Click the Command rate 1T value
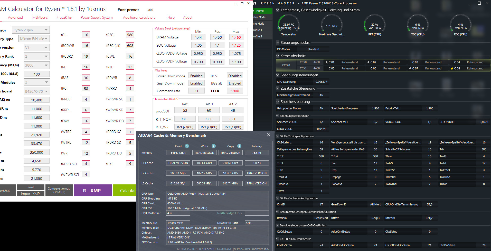Image resolution: width=491 pixels, height=251 pixels. coord(196,91)
